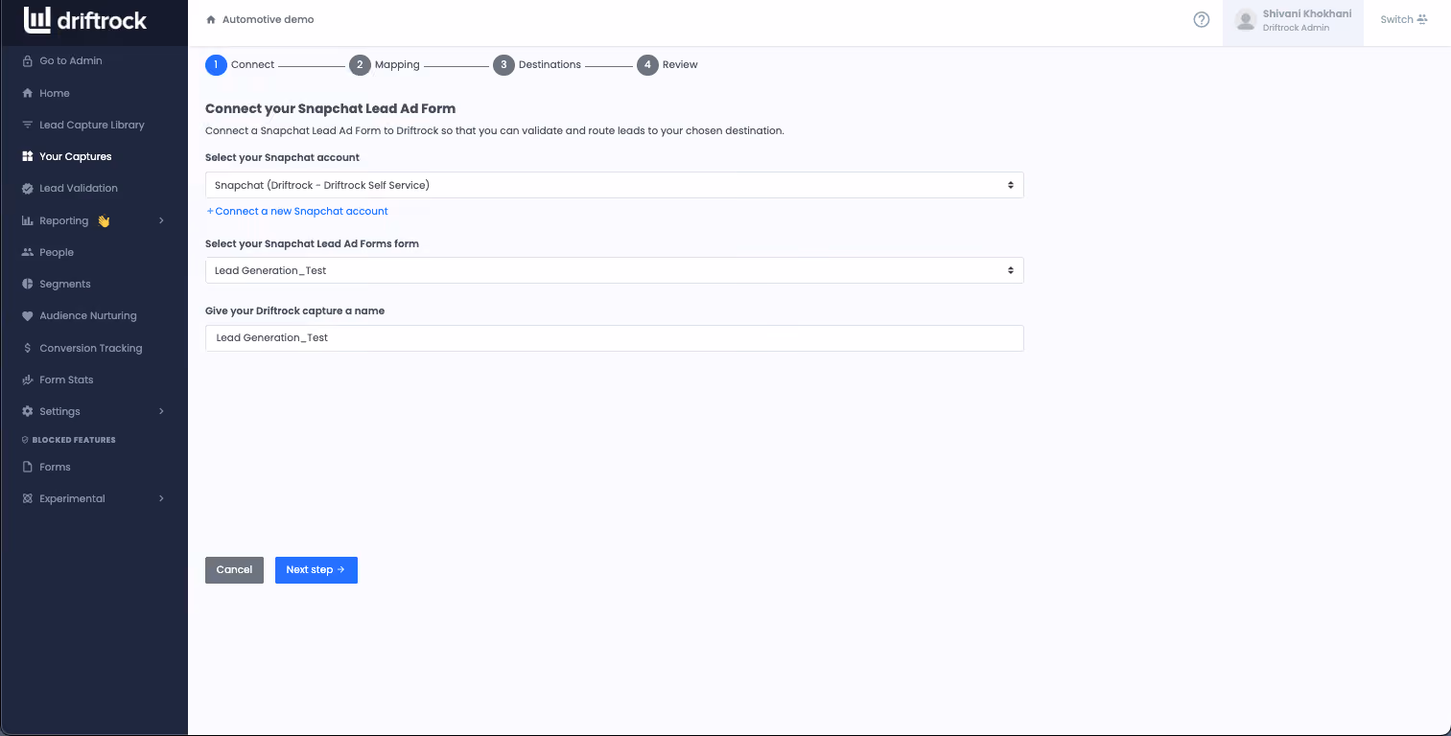Select Your Captures in sidebar
The image size is (1451, 736).
[76, 156]
